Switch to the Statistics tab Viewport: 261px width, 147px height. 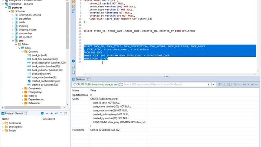[x=81, y=79]
